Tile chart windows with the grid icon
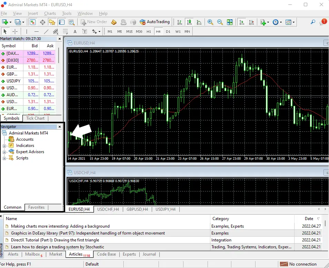The width and height of the screenshot is (329, 268). pyautogui.click(x=230, y=22)
